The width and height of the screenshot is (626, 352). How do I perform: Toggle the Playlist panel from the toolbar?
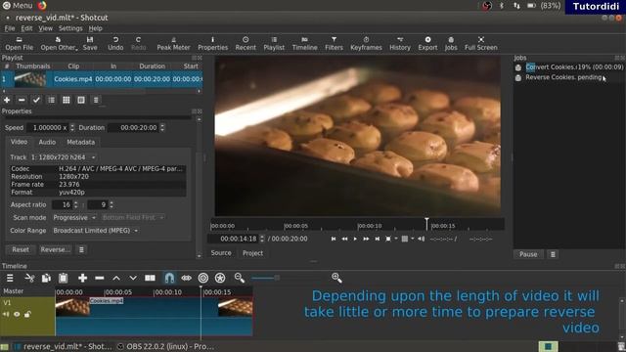274,43
